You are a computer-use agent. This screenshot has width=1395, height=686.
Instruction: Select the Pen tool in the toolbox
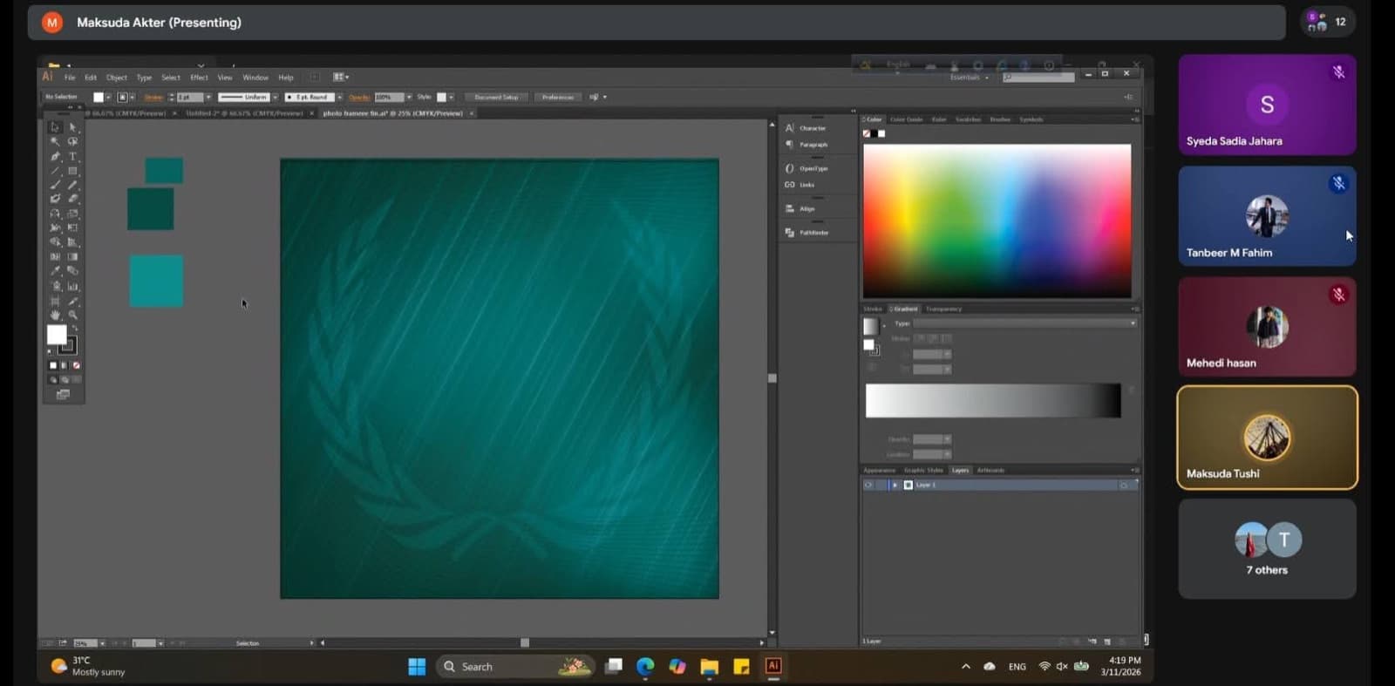coord(56,157)
